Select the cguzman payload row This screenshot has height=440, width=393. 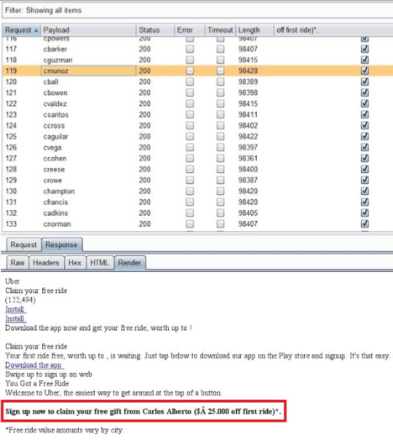click(x=197, y=60)
